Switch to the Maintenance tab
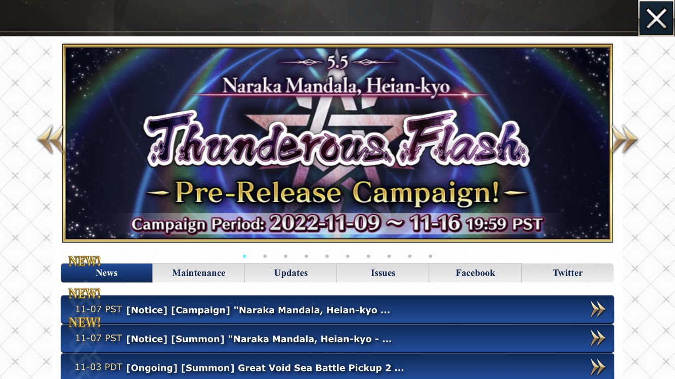 [x=198, y=273]
